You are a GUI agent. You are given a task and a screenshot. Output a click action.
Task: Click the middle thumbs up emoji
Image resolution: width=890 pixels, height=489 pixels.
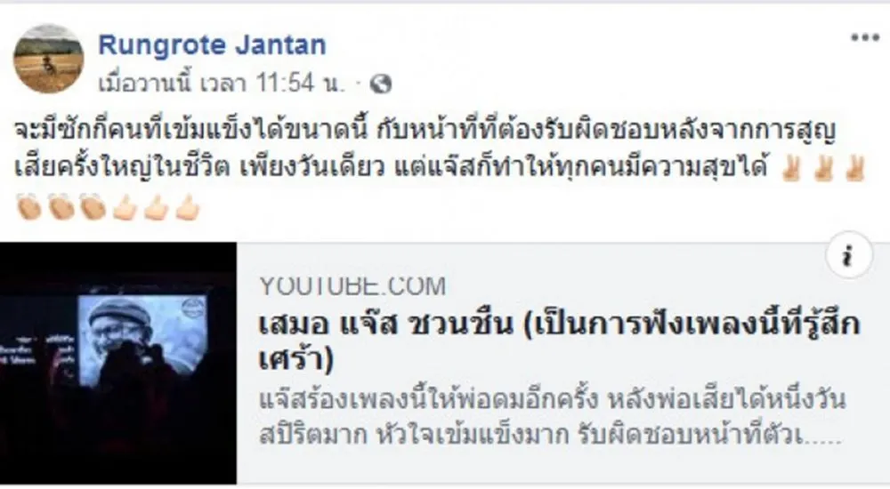click(x=156, y=208)
